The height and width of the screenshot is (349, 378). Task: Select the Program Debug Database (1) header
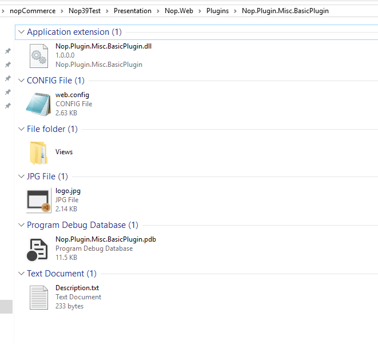[x=82, y=225]
